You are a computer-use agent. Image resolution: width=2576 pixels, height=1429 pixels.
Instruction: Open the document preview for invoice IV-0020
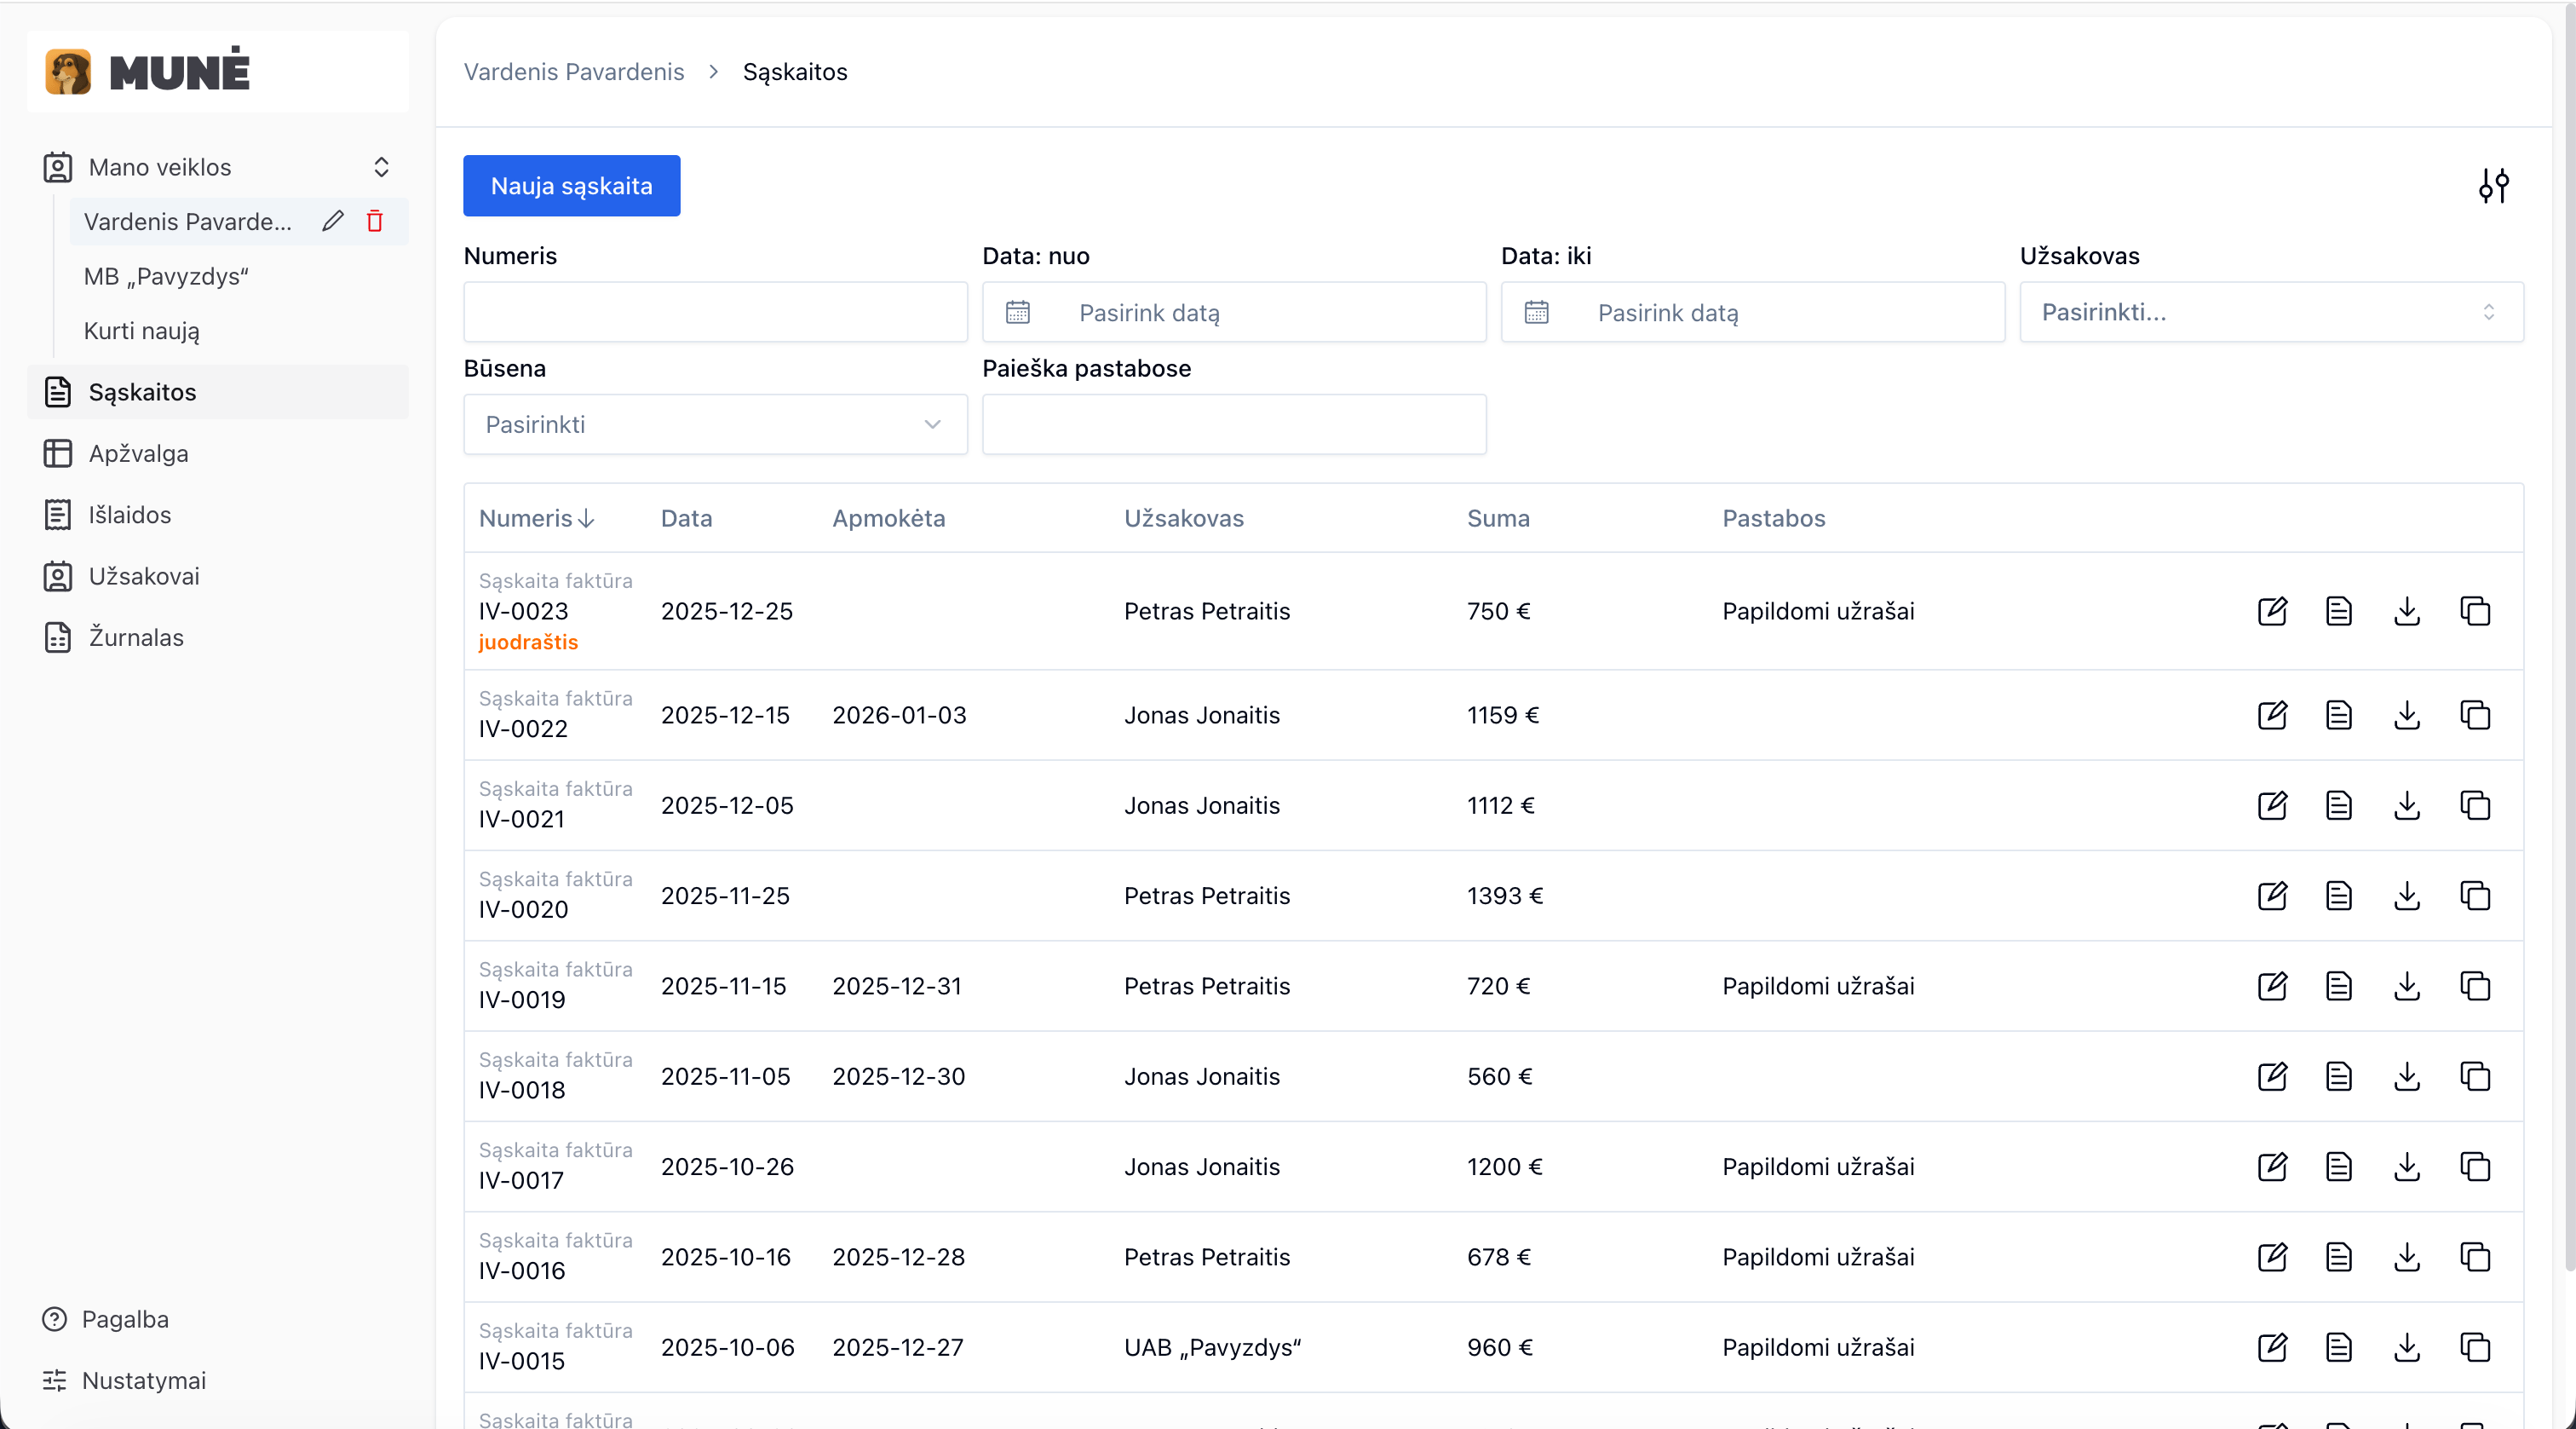2339,896
